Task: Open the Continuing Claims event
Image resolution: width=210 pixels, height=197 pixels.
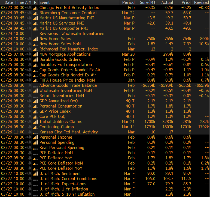Action: point(56,127)
